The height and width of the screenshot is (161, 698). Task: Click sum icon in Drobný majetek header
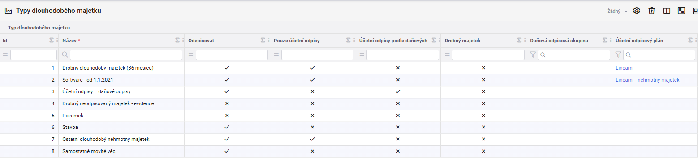tap(519, 40)
